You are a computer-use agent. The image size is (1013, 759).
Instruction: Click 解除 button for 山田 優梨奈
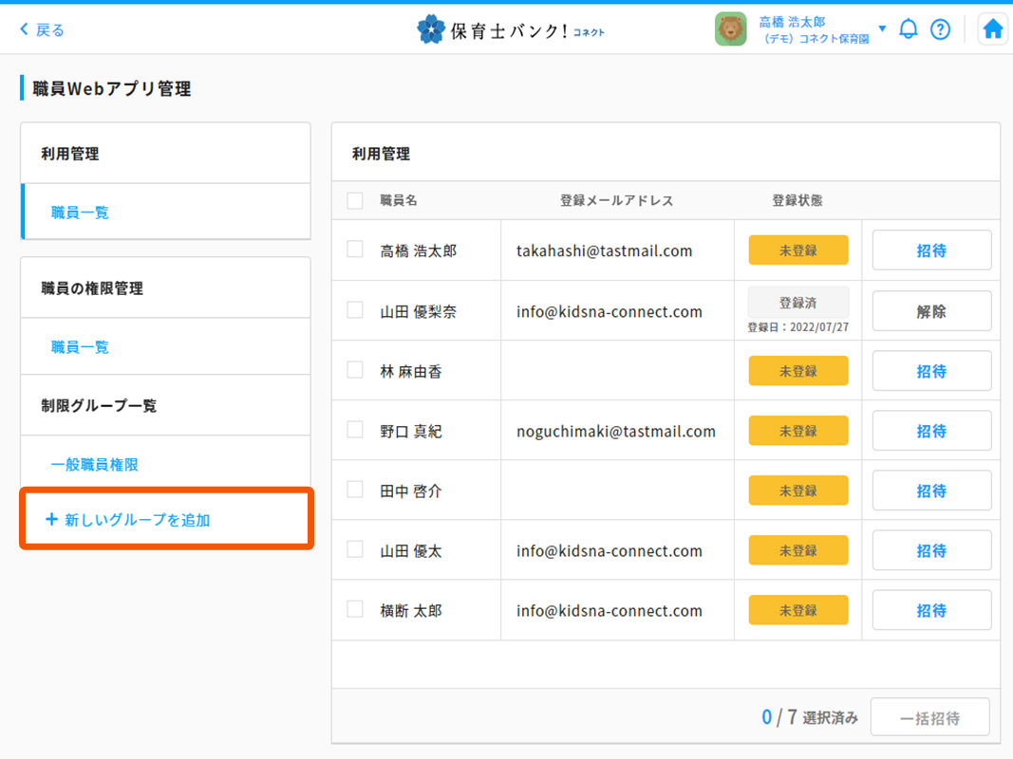click(x=931, y=311)
